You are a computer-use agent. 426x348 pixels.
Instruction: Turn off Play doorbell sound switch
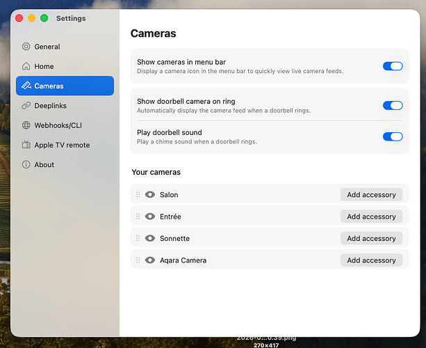pyautogui.click(x=392, y=136)
